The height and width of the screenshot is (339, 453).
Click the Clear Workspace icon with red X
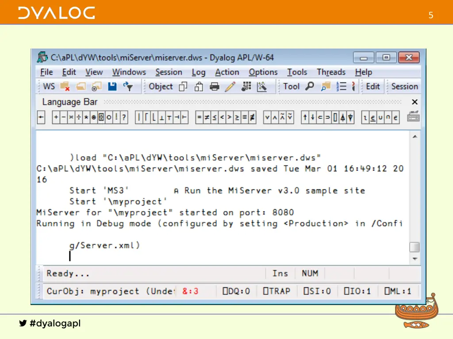65,87
